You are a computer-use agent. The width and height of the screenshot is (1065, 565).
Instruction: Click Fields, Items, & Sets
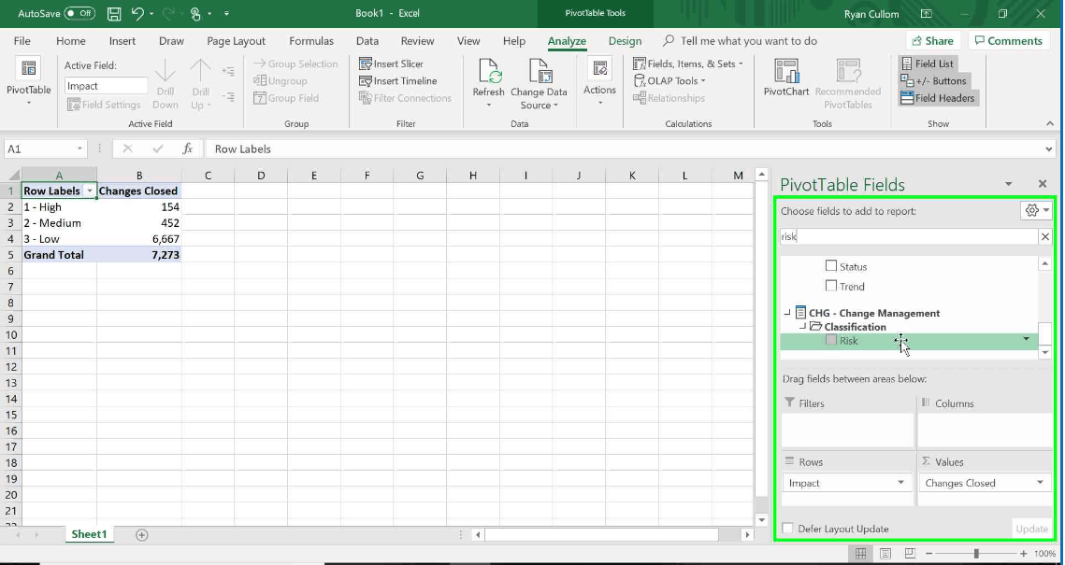pos(688,64)
